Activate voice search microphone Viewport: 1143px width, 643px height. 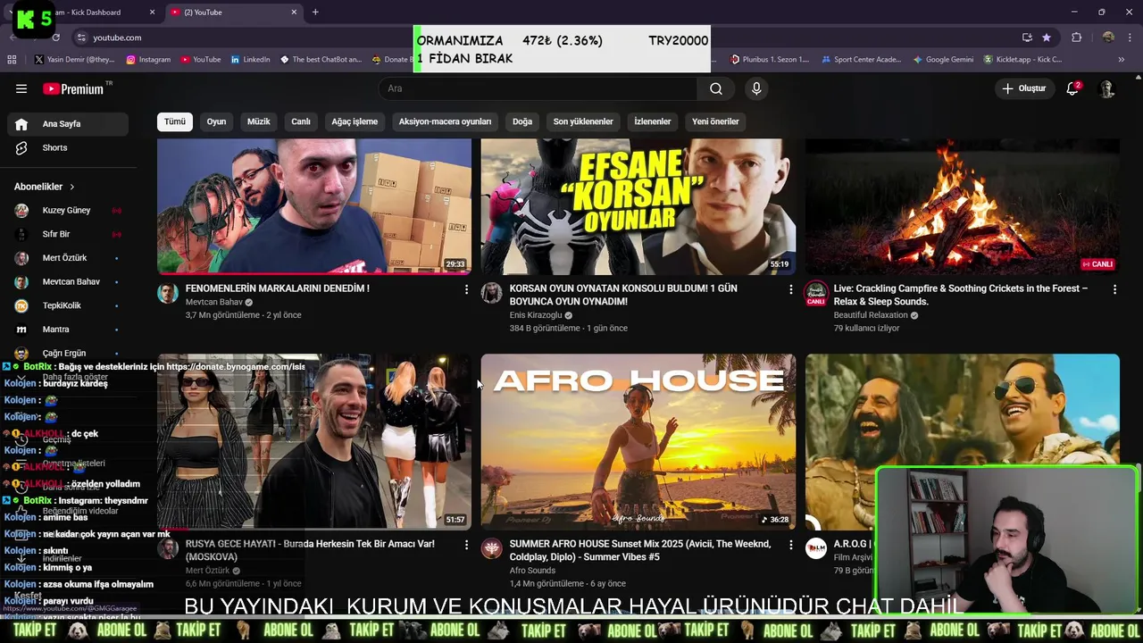pyautogui.click(x=756, y=88)
